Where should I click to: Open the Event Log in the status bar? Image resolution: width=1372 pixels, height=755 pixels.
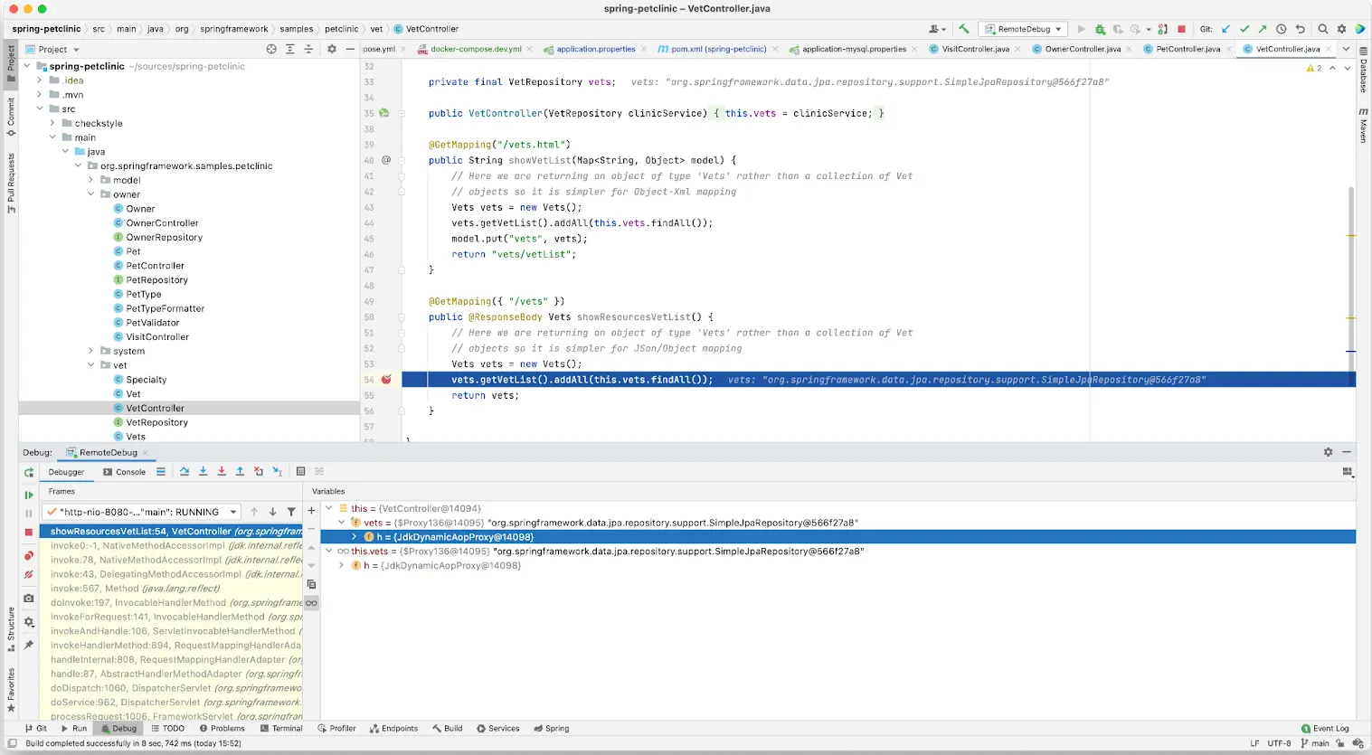point(1326,728)
